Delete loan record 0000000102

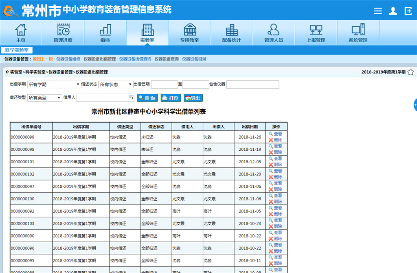(x=276, y=177)
